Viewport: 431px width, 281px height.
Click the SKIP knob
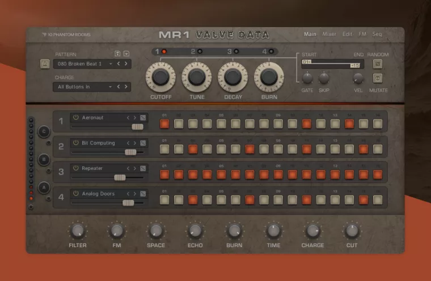click(x=324, y=78)
